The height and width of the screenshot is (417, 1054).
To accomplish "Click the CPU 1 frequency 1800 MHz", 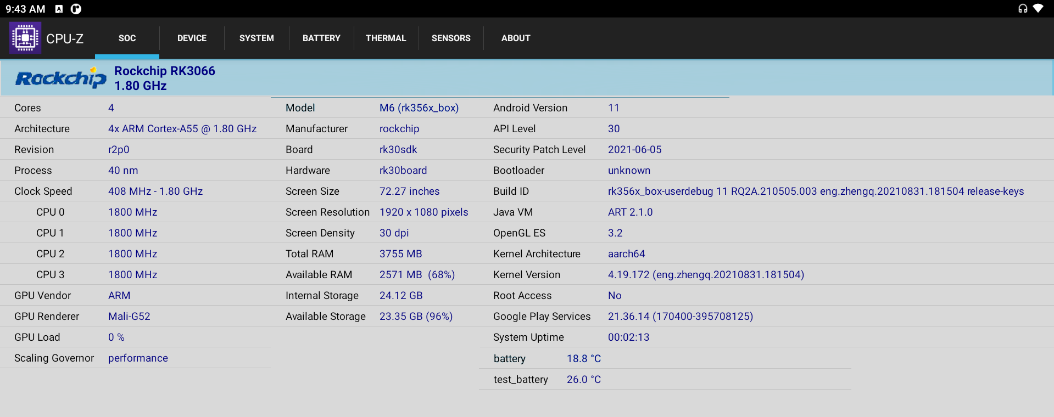I will coord(133,233).
